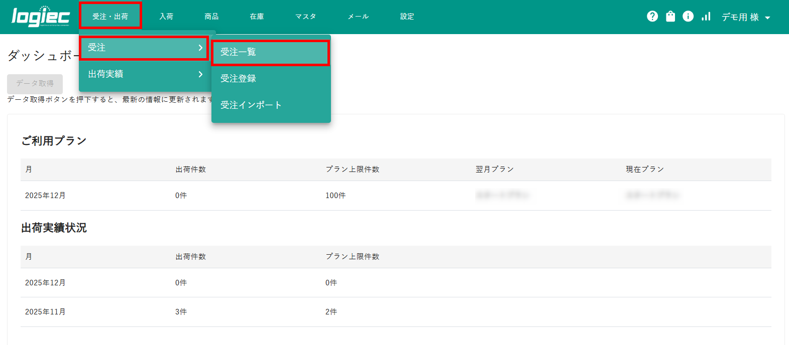
Task: Click the メール menu item
Action: coord(358,17)
